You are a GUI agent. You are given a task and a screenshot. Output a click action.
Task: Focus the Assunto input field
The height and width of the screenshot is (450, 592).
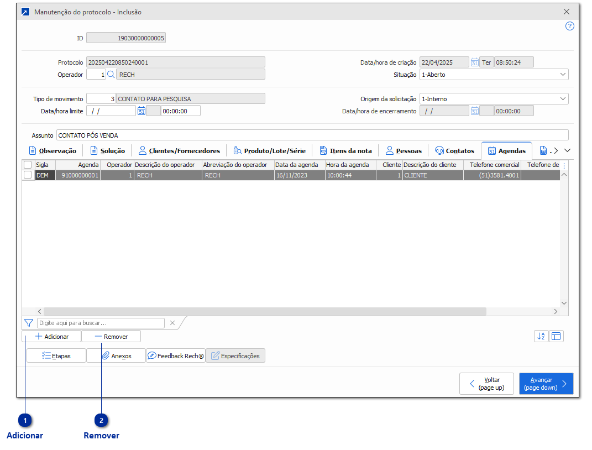312,135
